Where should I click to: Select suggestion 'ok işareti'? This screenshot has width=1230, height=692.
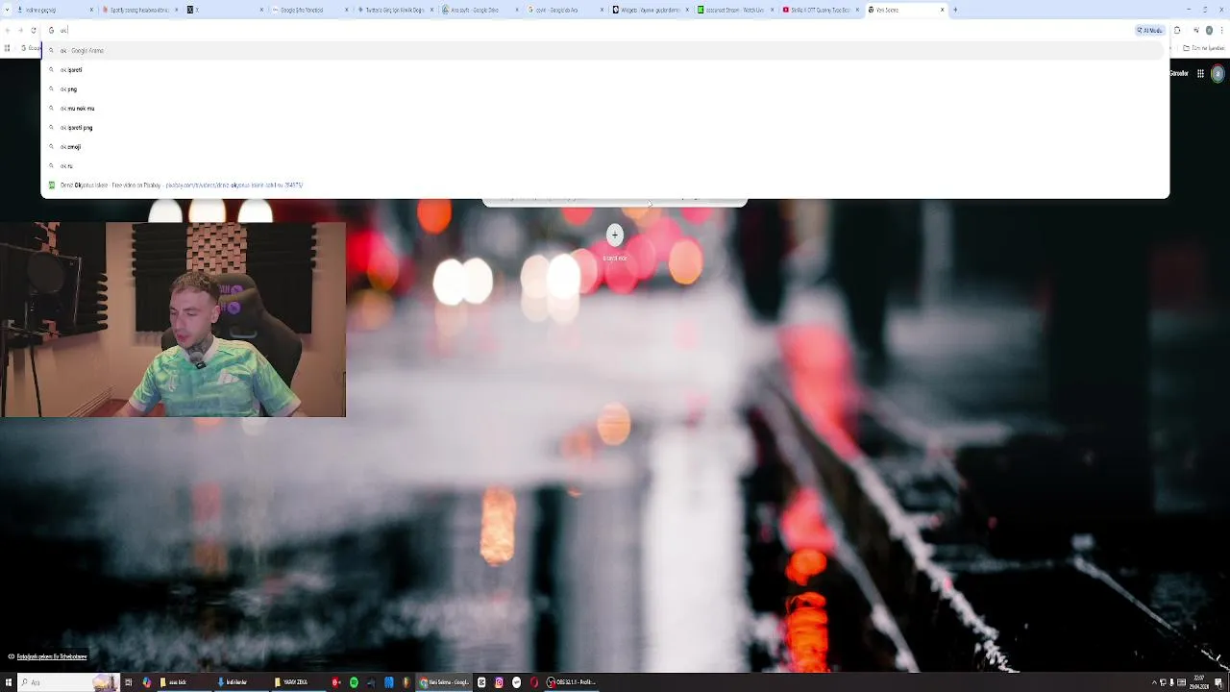[604, 69]
